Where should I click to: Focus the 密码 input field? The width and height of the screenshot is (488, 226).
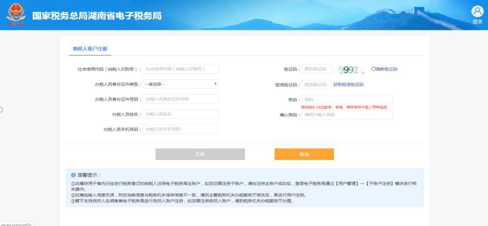(347, 100)
